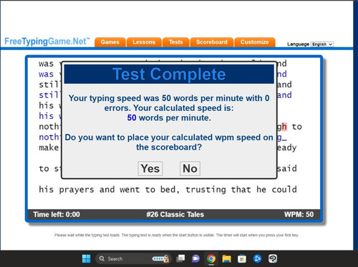Click the taskbar Search box
The width and height of the screenshot is (358, 267).
click(133, 258)
